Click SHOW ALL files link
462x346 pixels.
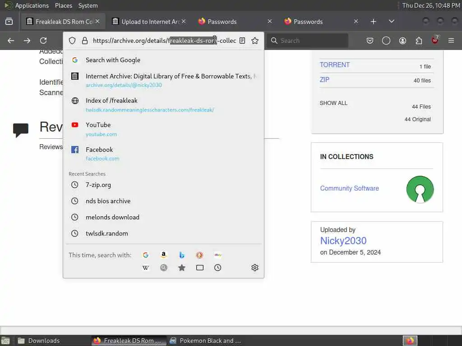coord(333,103)
